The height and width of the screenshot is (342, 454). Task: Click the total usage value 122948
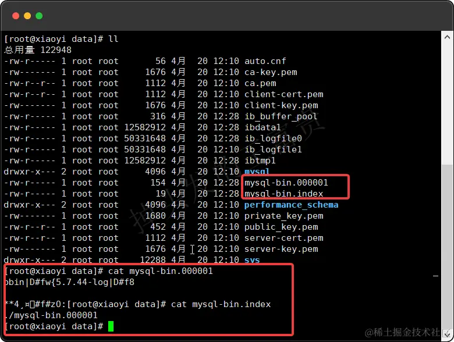[56, 50]
